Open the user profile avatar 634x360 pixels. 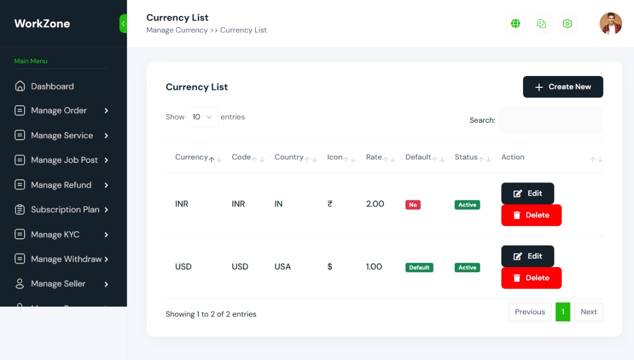tap(611, 24)
